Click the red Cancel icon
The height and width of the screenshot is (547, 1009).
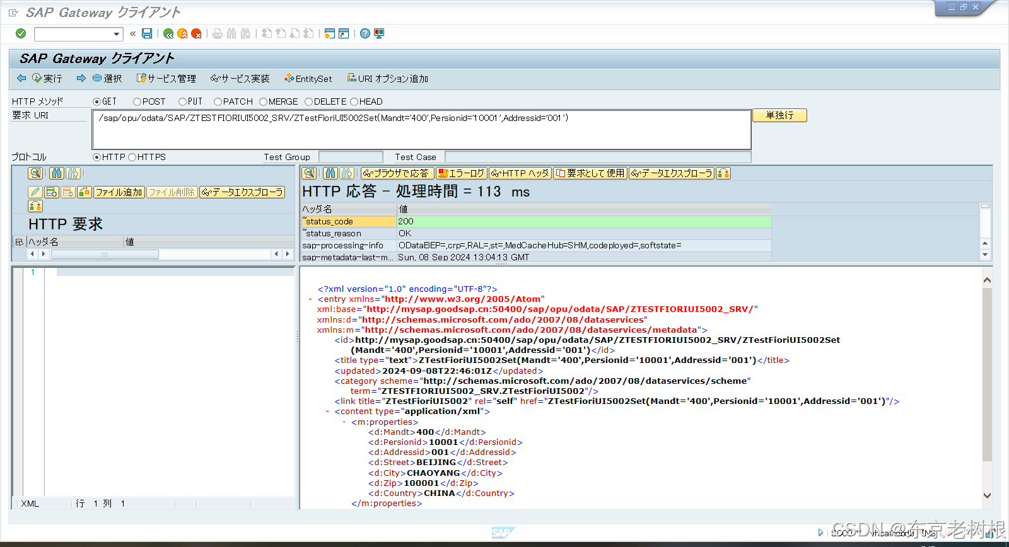click(196, 33)
